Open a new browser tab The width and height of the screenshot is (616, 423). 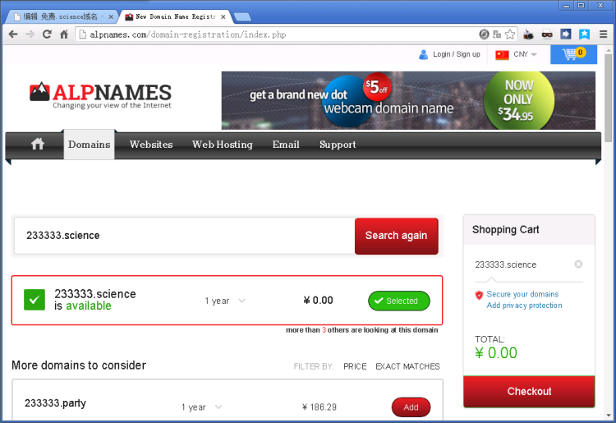coord(242,17)
